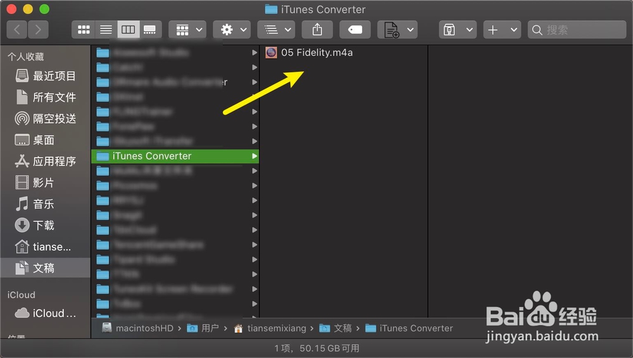This screenshot has width=633, height=358.
Task: Open 桌面 Desktop in the sidebar
Action: tap(45, 140)
